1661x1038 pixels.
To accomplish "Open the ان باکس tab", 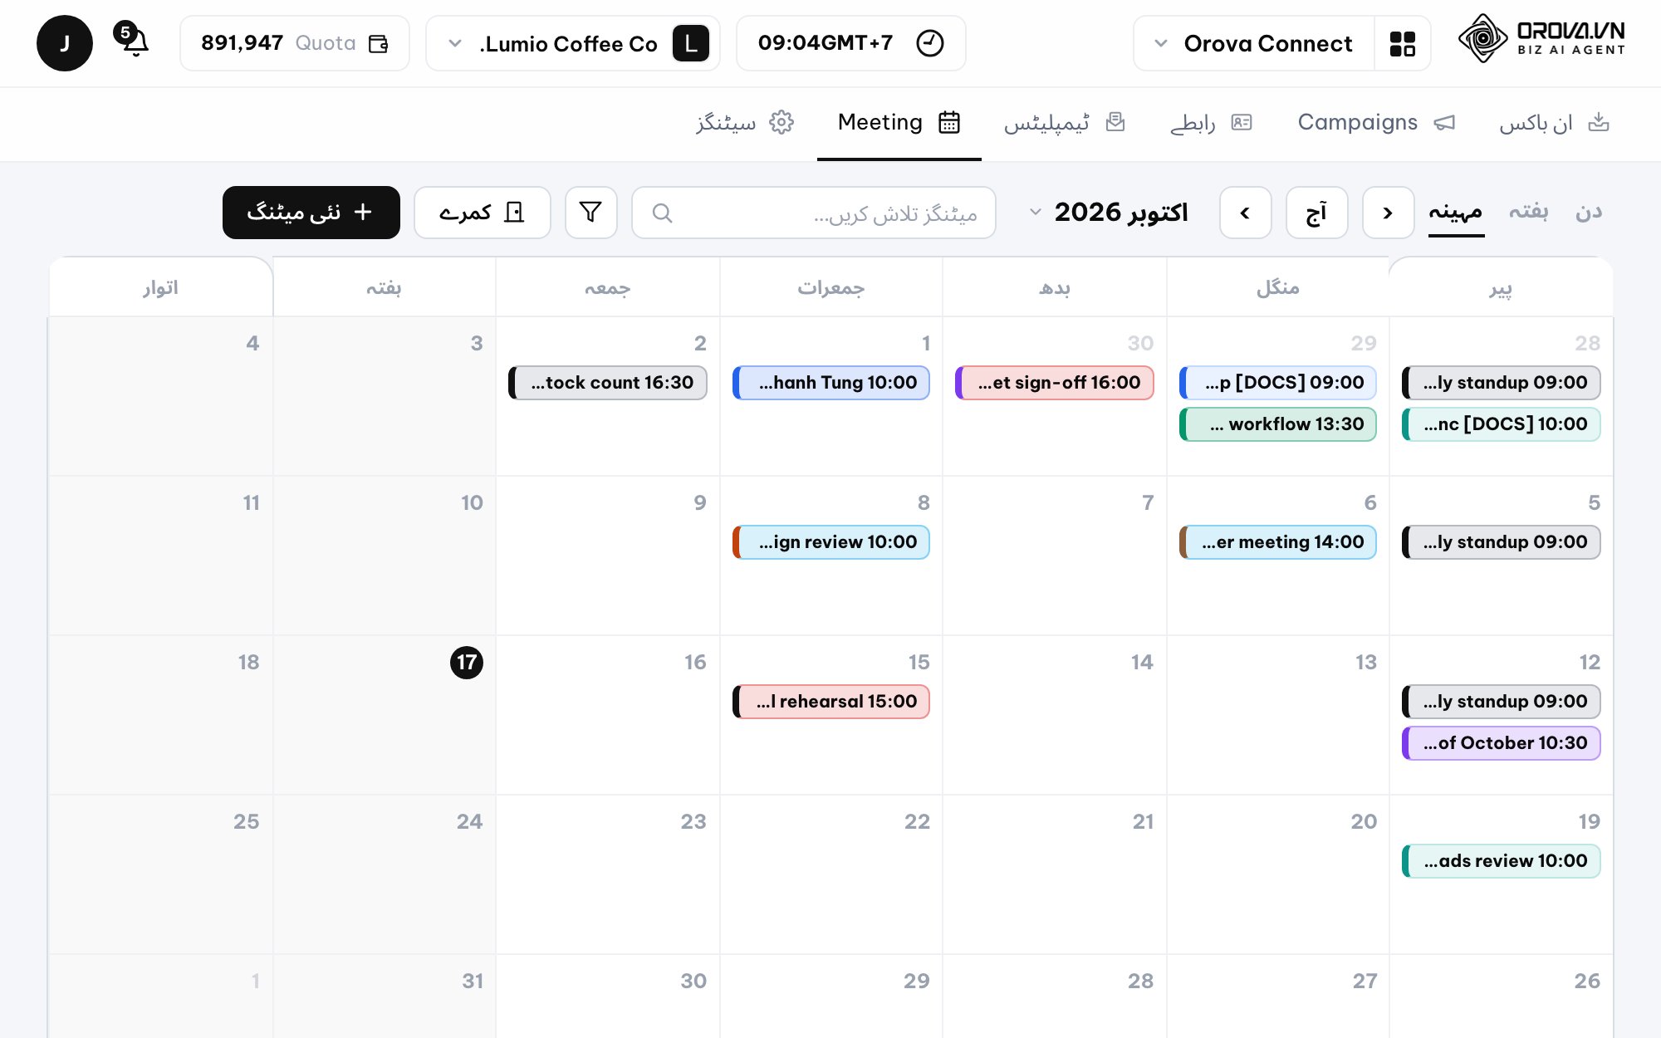I will [1554, 123].
